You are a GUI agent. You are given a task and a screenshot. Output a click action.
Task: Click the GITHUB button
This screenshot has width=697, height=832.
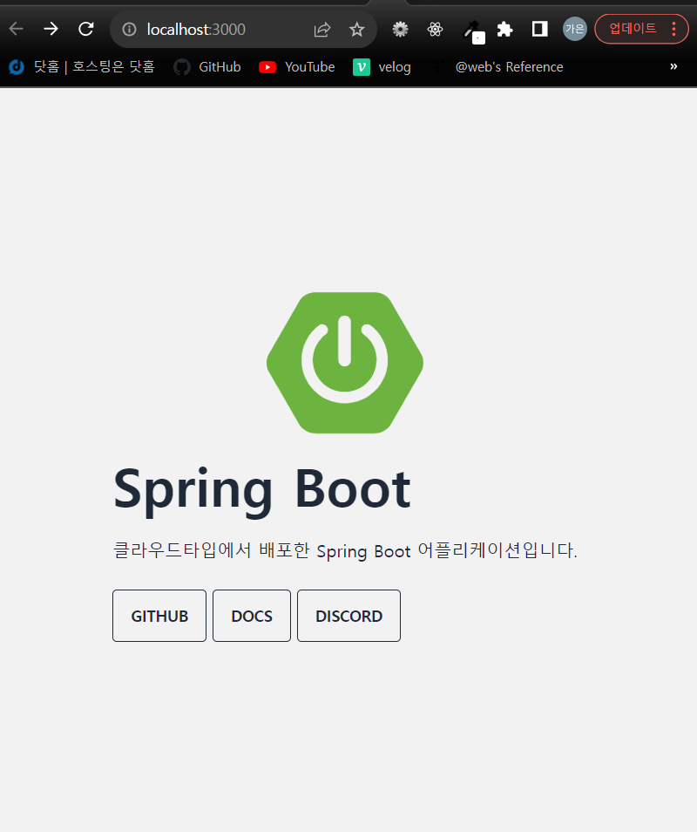tap(159, 616)
